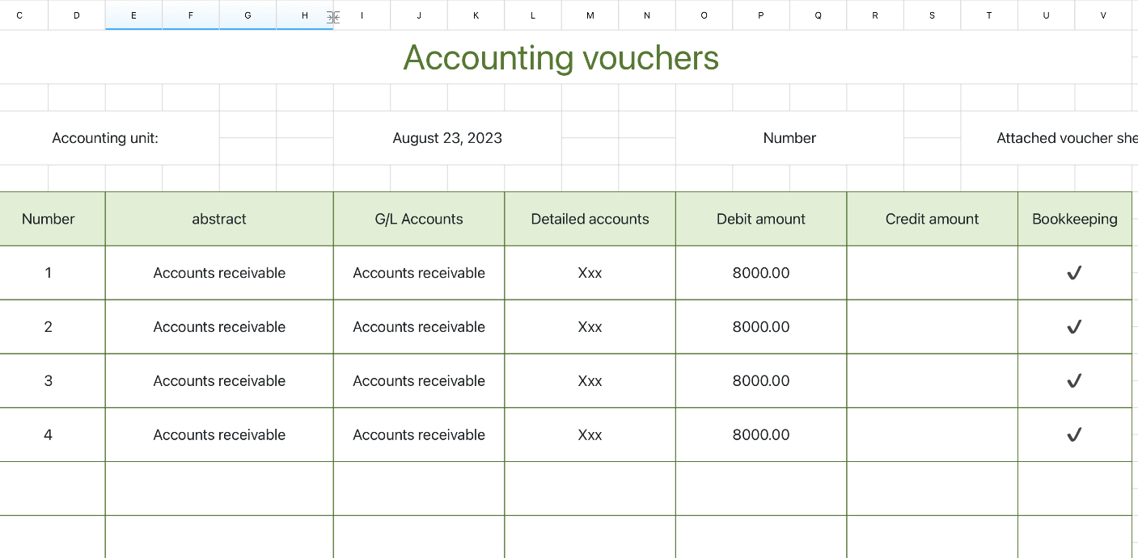Click the Credit amount header
Image resolution: width=1138 pixels, height=558 pixels.
(x=932, y=219)
